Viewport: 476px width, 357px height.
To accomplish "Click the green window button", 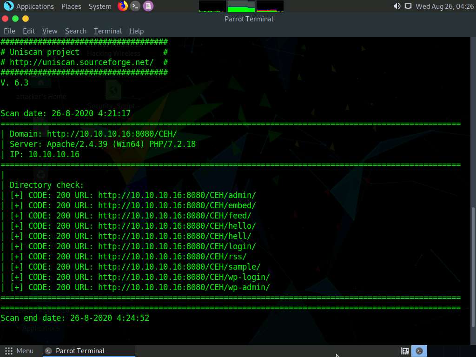I will (15, 19).
